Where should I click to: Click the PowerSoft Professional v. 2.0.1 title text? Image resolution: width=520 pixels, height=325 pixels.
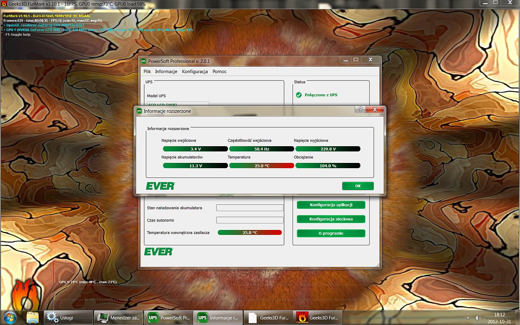point(179,61)
